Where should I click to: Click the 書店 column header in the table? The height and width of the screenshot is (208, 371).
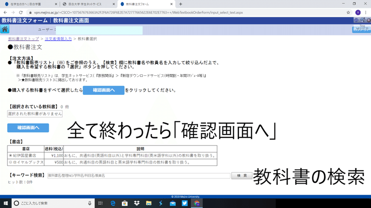26,149
